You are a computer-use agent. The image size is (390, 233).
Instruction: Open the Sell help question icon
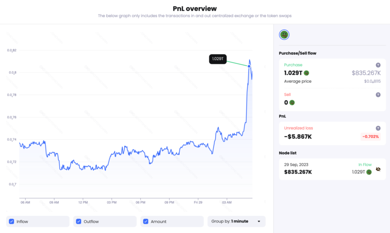pos(378,95)
